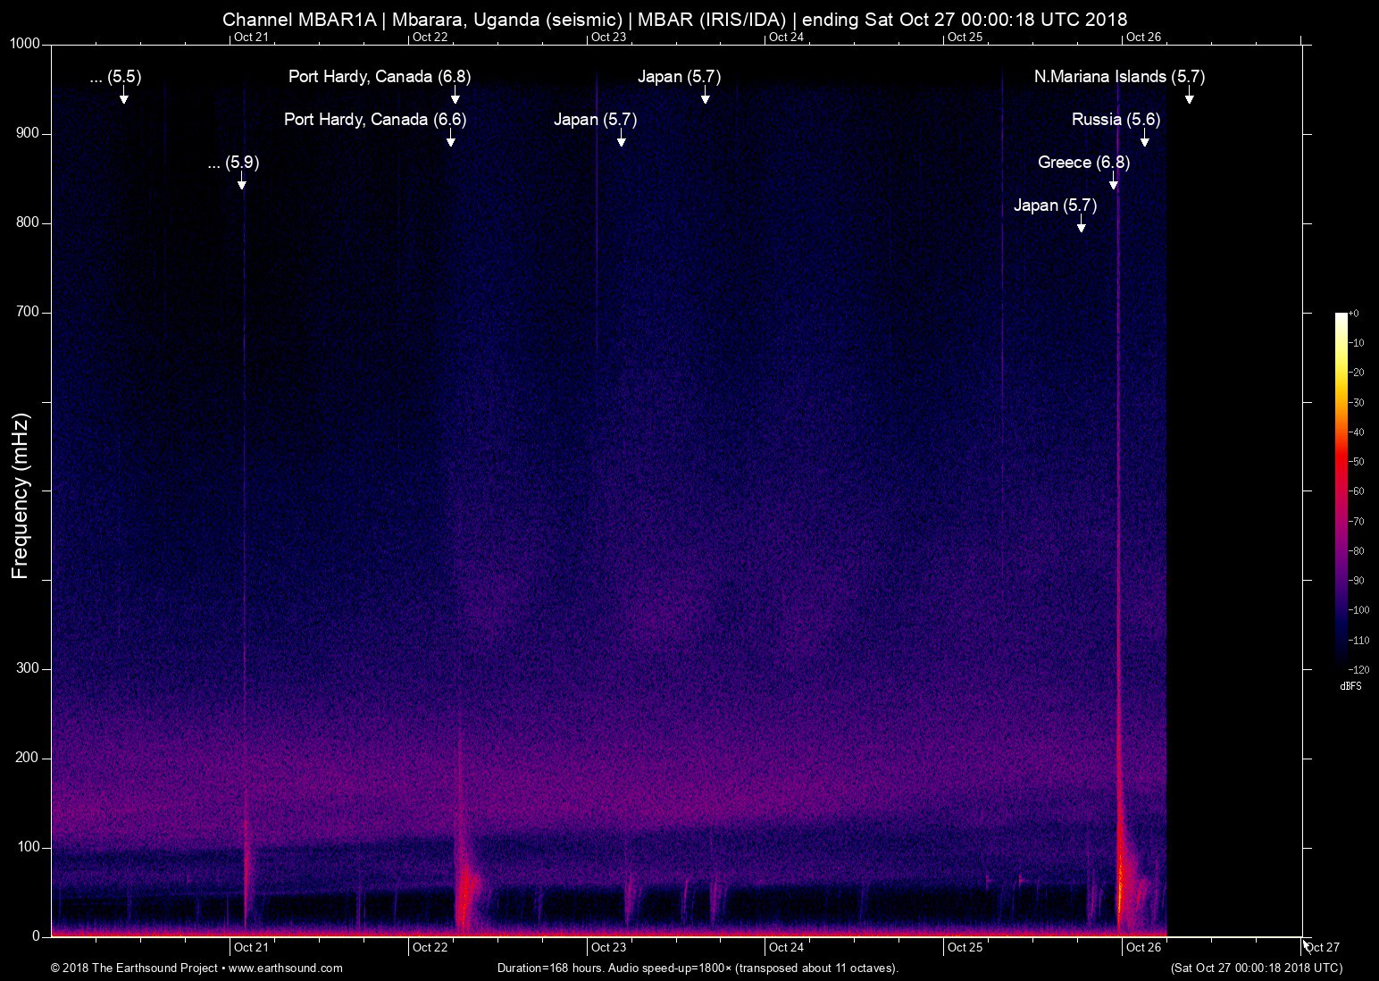Select the Port Hardy, Canada (6.6) label text
This screenshot has width=1379, height=981.
pyautogui.click(x=375, y=120)
